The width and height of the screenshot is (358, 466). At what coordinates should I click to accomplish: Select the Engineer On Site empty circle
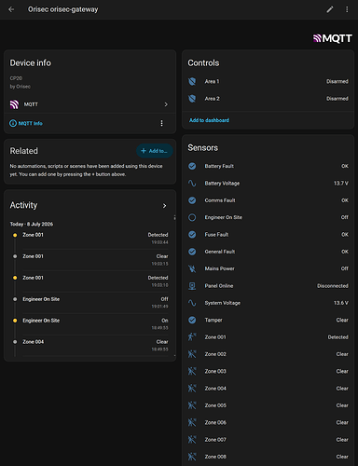(192, 217)
